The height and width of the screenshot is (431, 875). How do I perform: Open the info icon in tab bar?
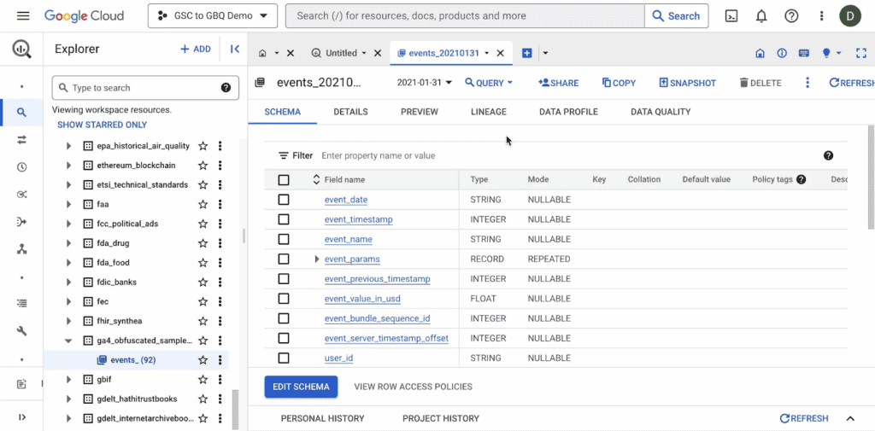click(782, 53)
